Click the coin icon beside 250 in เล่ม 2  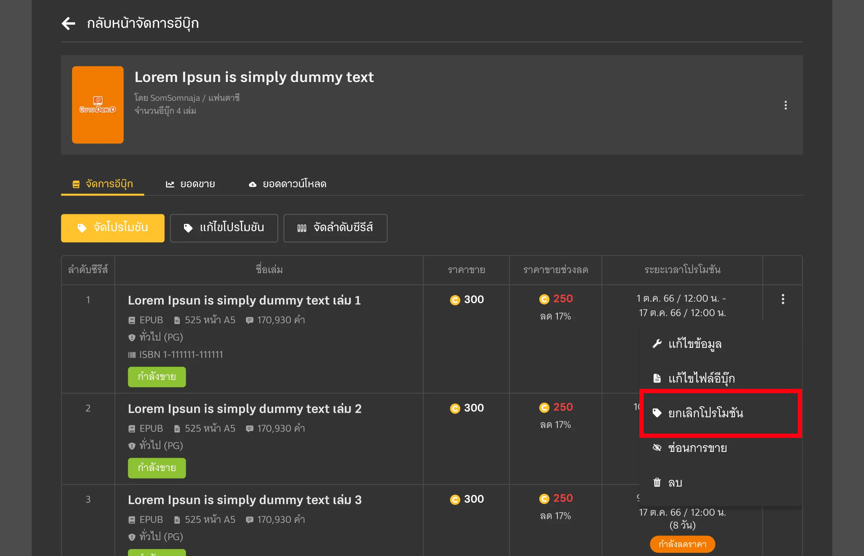click(544, 408)
